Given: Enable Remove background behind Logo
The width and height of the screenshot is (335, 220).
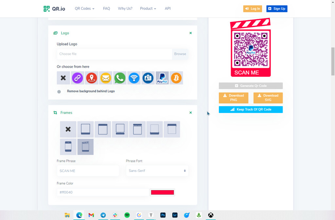Looking at the screenshot, I should [x=59, y=92].
